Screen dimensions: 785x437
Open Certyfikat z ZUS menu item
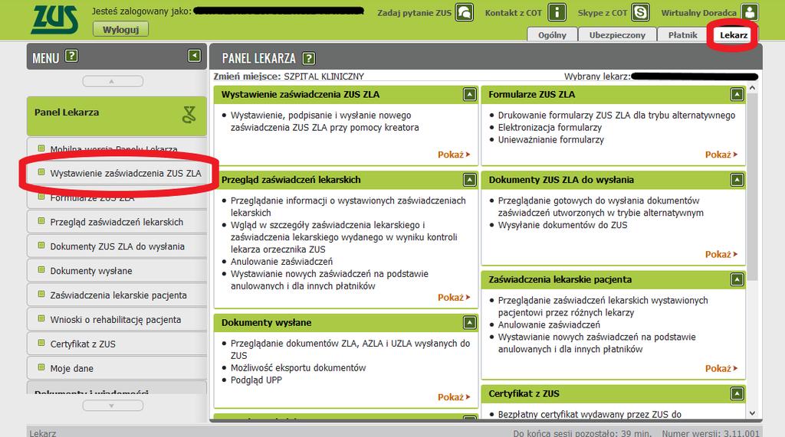(x=117, y=344)
